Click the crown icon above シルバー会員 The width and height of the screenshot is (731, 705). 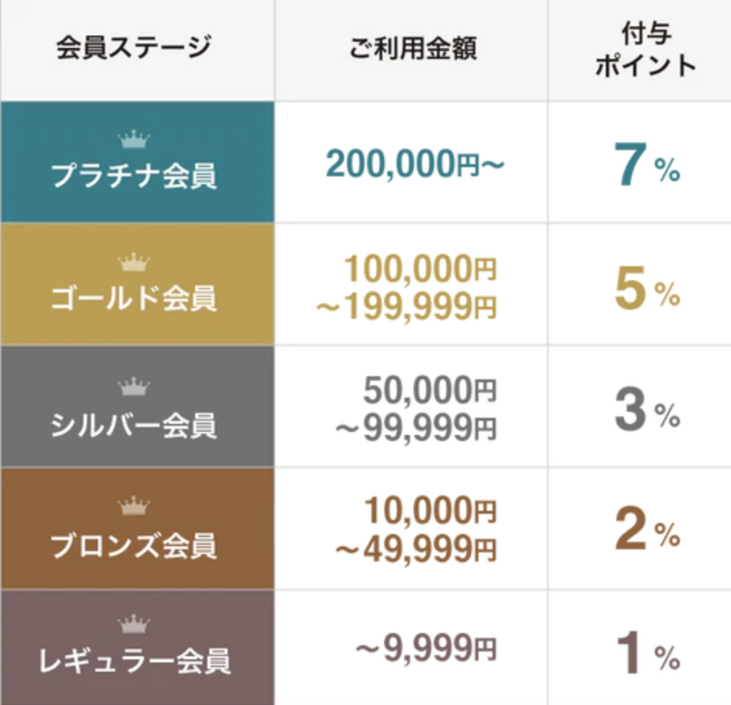click(134, 386)
